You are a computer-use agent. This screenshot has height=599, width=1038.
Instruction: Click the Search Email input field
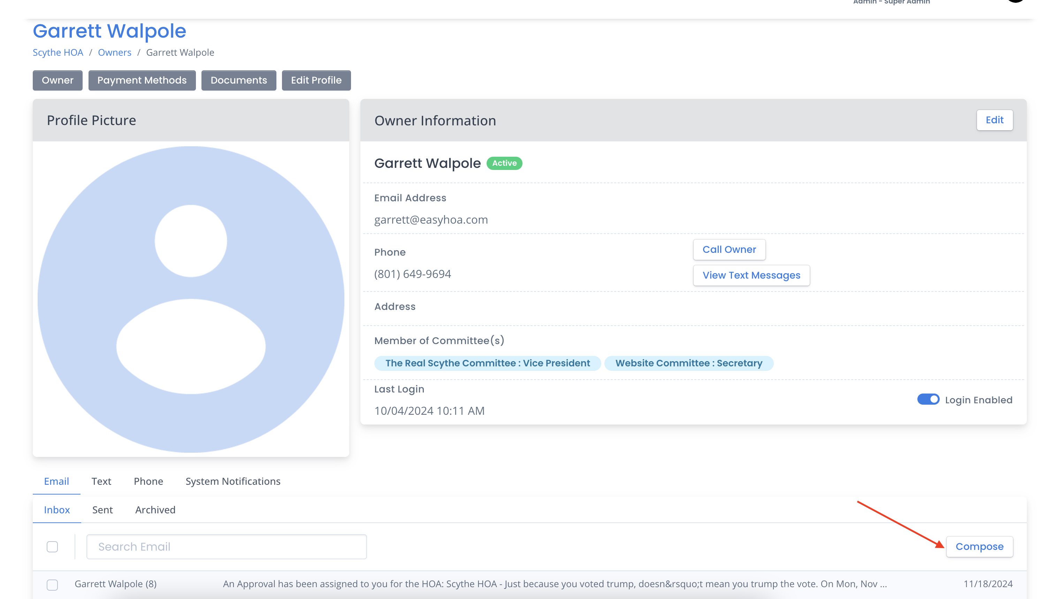227,546
